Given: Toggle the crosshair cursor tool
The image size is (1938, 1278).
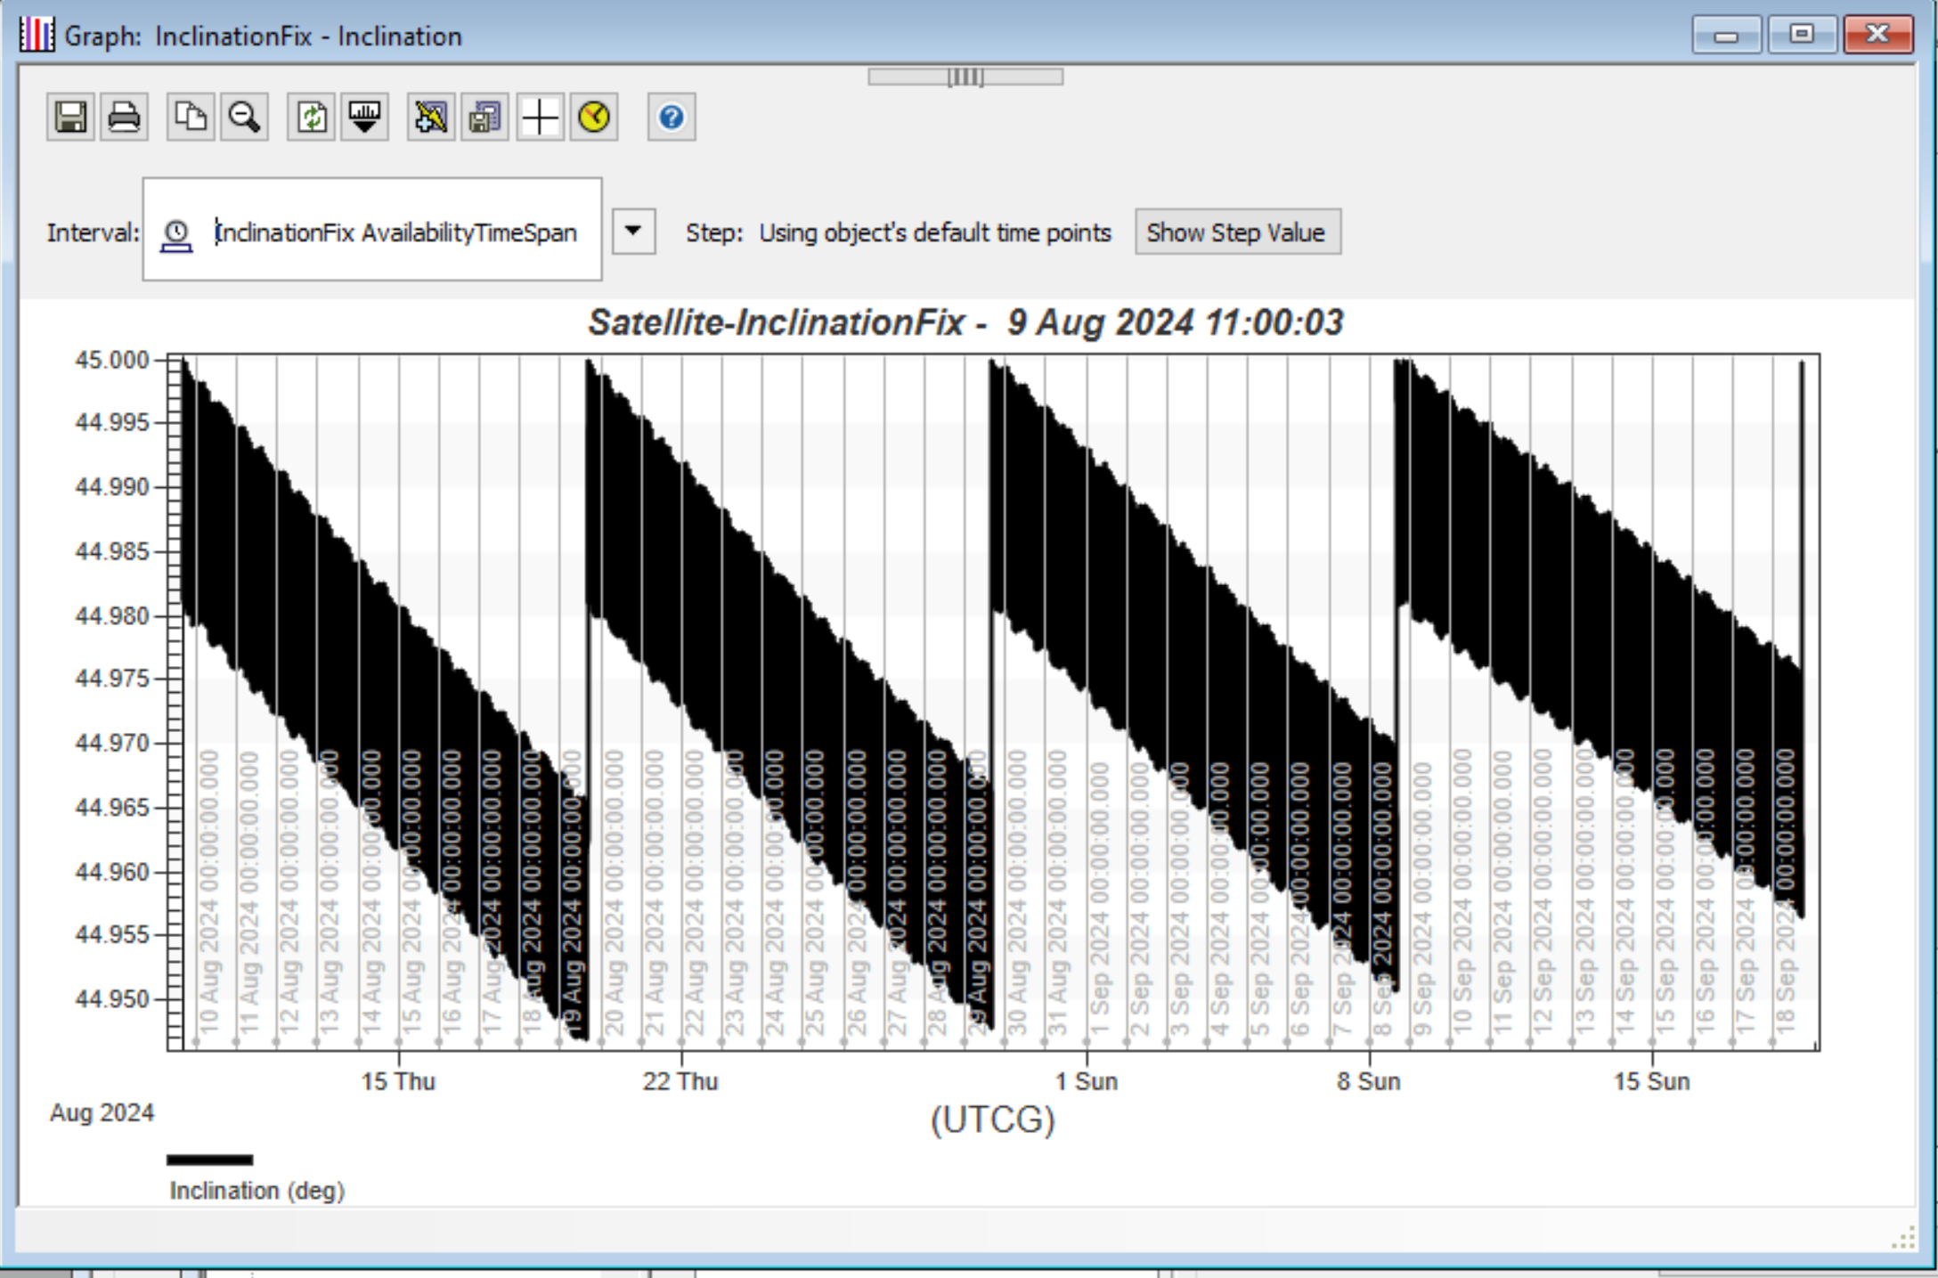Looking at the screenshot, I should click(540, 118).
